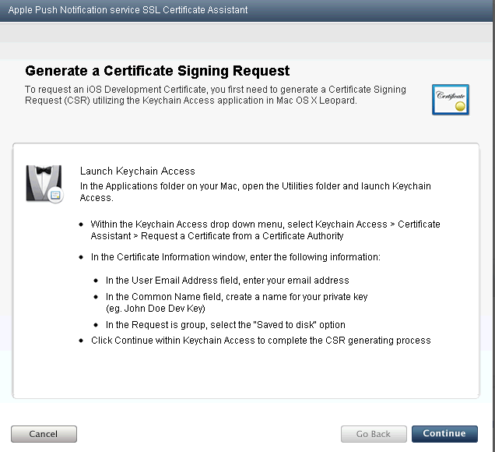Click the small badge on the Keychain icon
This screenshot has height=452, width=495.
point(54,196)
